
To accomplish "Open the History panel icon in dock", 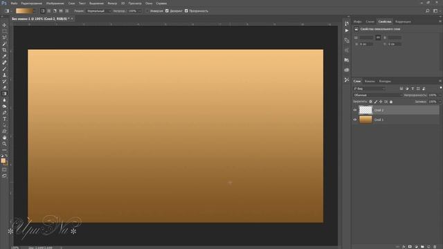I will (x=347, y=24).
